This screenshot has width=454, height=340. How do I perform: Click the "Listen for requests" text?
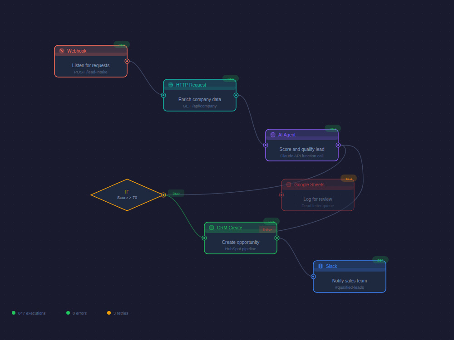[91, 65]
